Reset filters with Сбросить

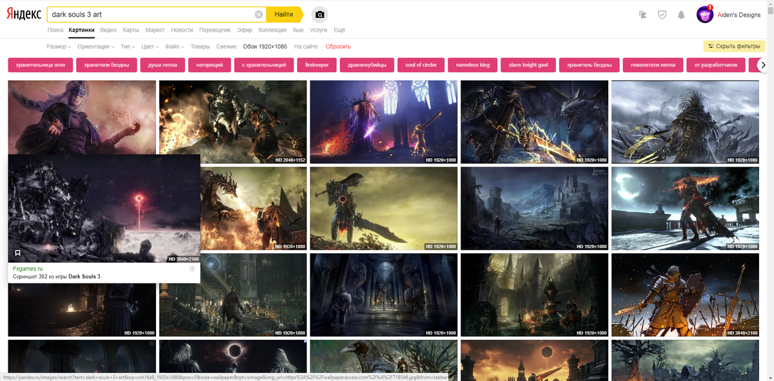tap(338, 46)
